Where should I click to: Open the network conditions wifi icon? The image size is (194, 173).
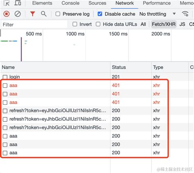click(185, 14)
